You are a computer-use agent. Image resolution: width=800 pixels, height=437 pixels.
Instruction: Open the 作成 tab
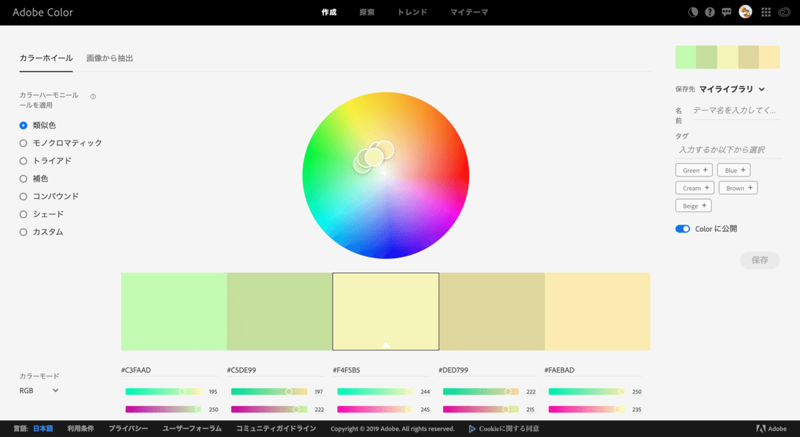[x=329, y=12]
